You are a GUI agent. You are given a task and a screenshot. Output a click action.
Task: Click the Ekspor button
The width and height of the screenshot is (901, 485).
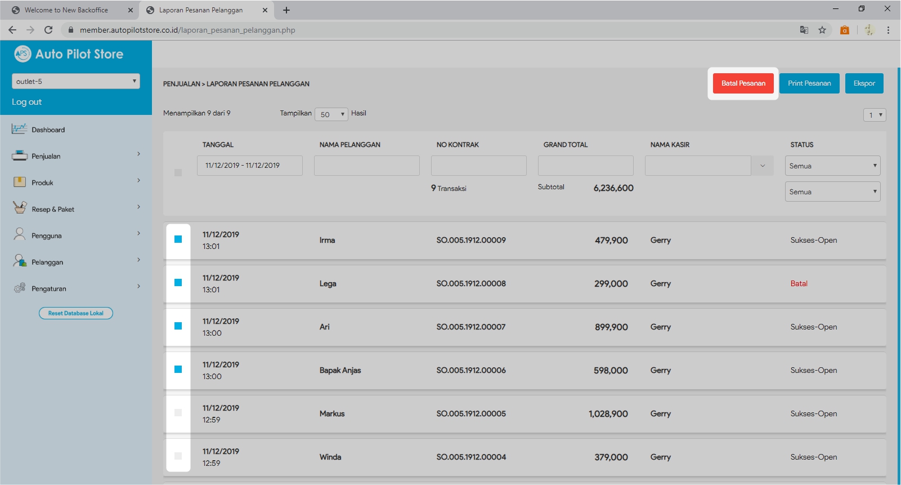(x=864, y=83)
